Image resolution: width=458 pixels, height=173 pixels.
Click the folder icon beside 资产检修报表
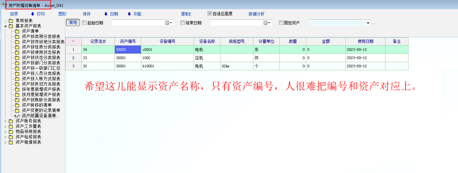click(11, 137)
